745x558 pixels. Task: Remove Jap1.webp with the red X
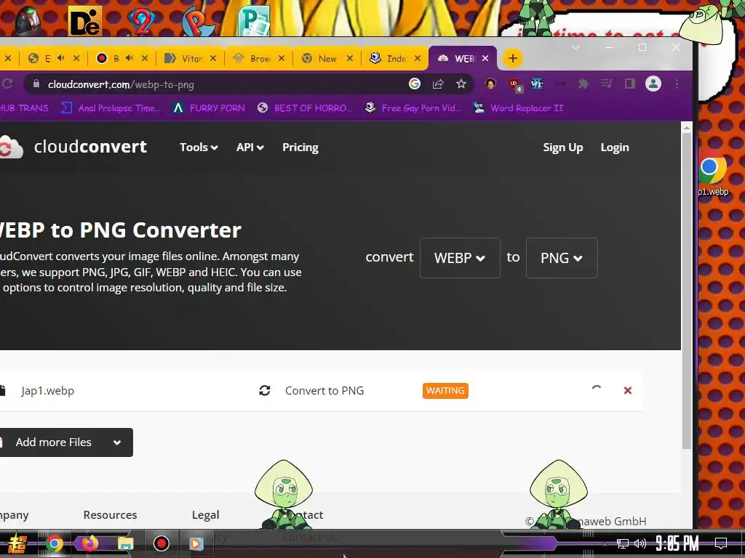click(628, 390)
